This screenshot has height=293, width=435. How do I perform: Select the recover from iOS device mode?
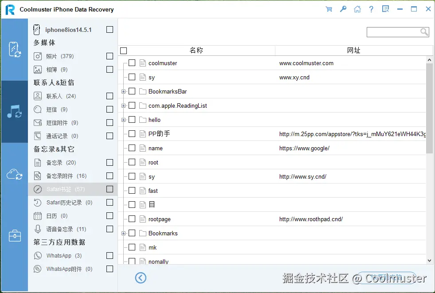[x=15, y=49]
